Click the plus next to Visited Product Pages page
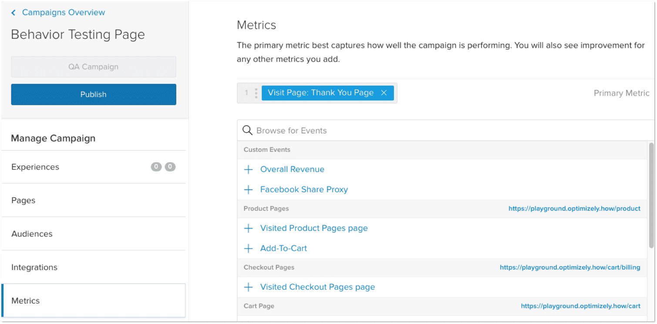The width and height of the screenshot is (657, 324). click(x=248, y=228)
